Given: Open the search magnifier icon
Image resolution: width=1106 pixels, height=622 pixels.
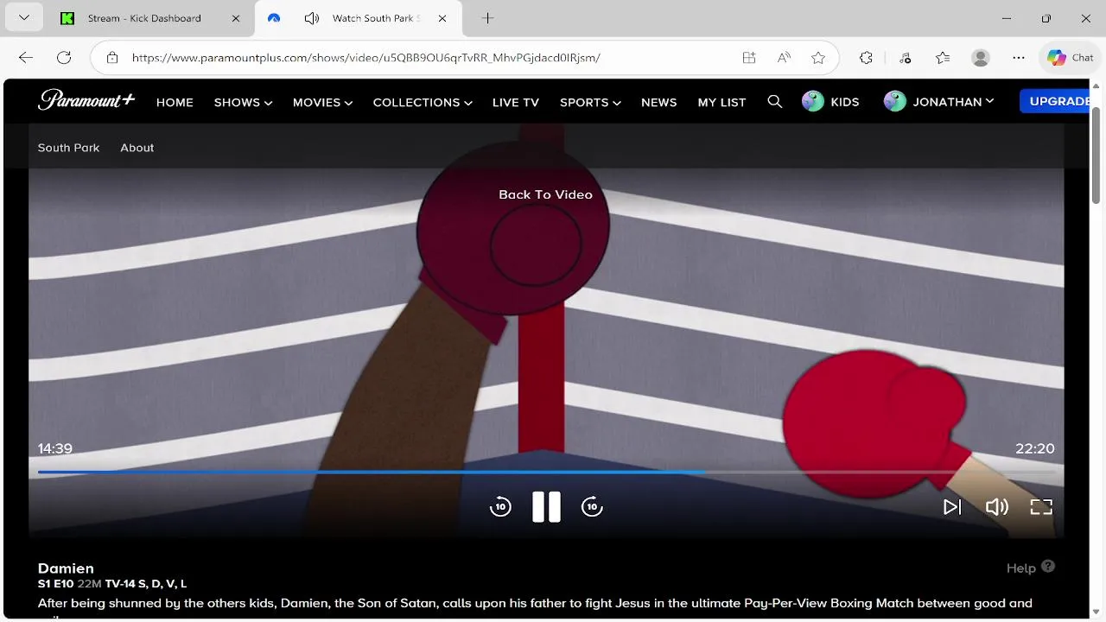Looking at the screenshot, I should coord(775,102).
